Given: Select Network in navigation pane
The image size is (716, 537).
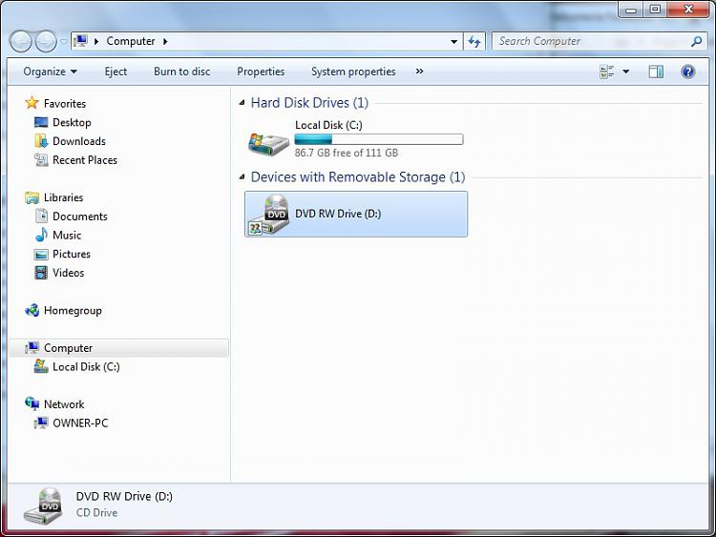Looking at the screenshot, I should (x=64, y=404).
